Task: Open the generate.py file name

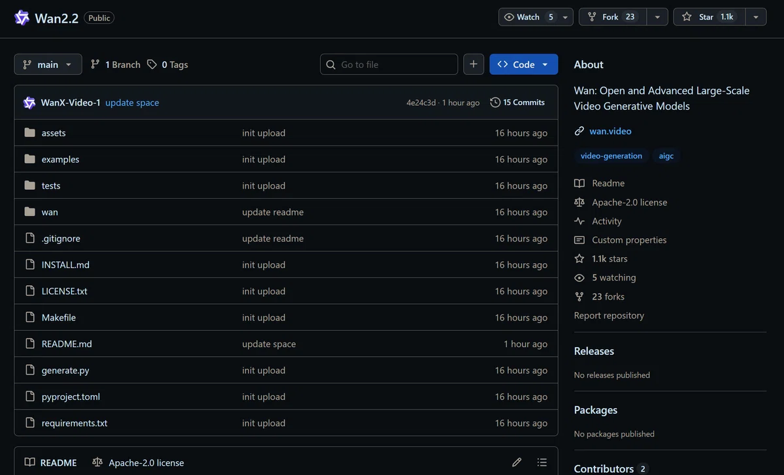Action: point(65,370)
